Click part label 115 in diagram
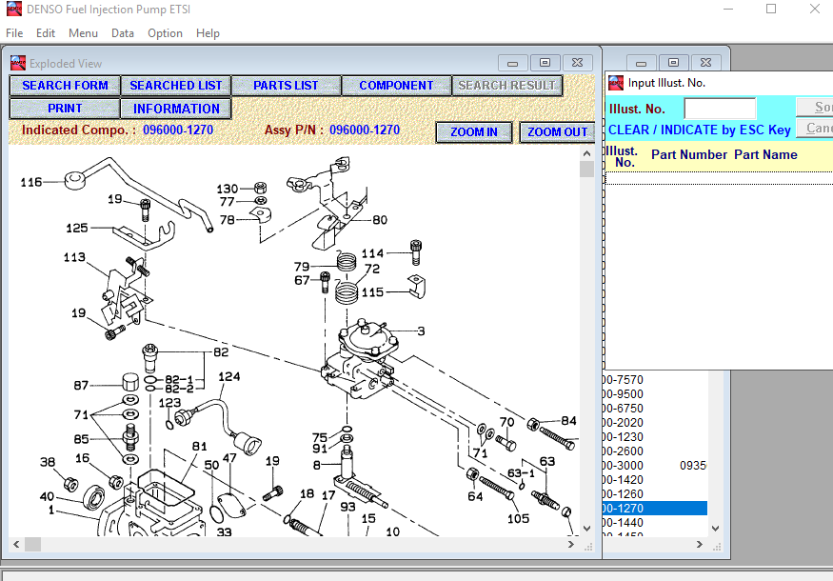This screenshot has width=833, height=581. click(x=372, y=292)
